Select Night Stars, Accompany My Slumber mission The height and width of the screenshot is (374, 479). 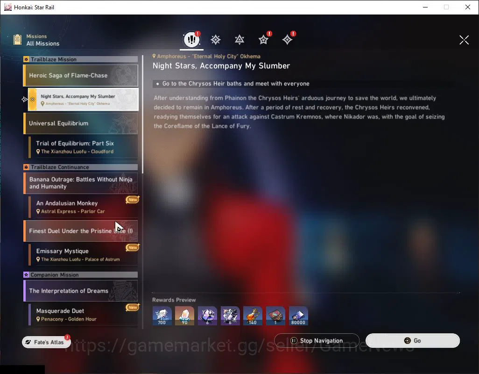tap(83, 100)
